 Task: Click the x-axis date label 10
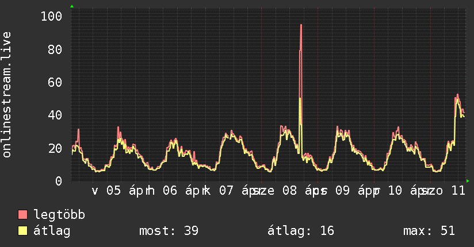tap(395, 191)
